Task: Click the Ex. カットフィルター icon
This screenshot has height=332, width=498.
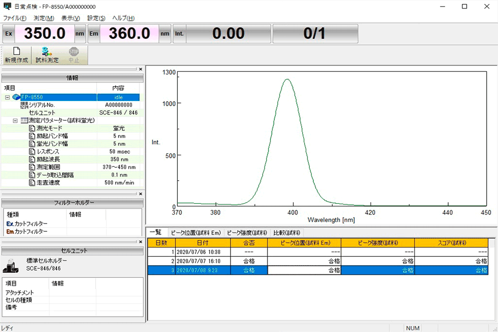Action: [x=9, y=224]
